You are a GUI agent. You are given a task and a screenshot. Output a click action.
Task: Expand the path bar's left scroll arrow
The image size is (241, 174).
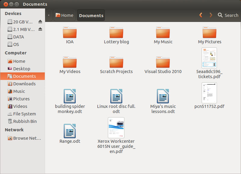tap(49, 15)
